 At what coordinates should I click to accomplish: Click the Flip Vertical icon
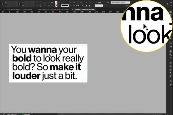click(41, 6)
